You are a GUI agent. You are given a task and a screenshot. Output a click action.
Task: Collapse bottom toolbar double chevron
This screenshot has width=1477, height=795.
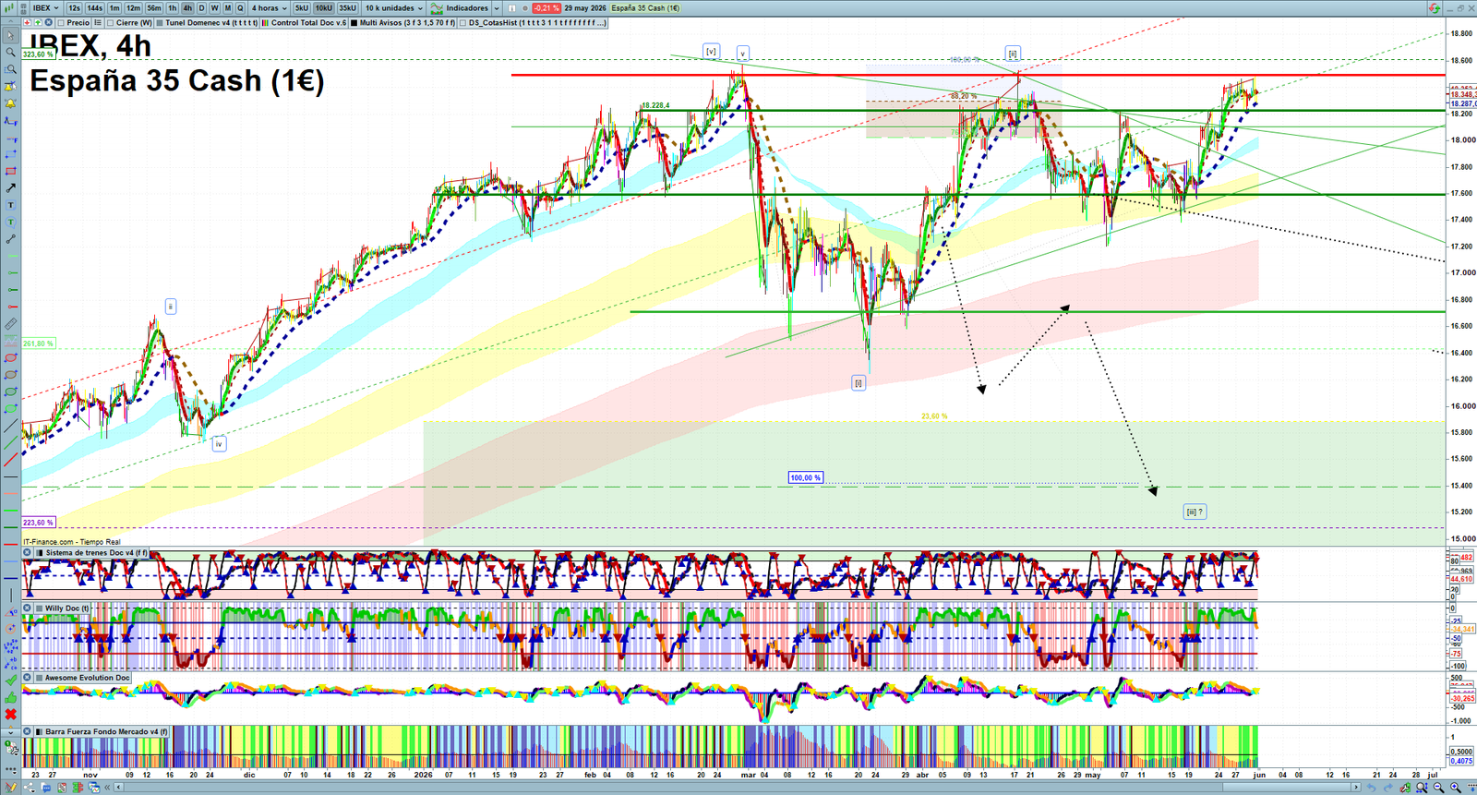coord(107,788)
